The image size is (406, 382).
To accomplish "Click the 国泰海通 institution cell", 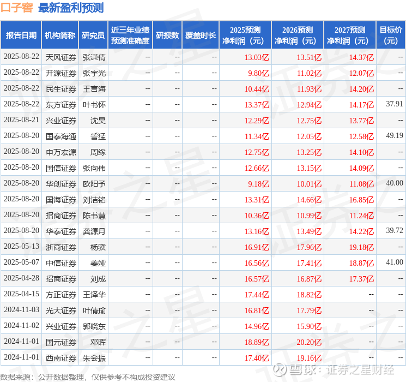I will (61, 136).
